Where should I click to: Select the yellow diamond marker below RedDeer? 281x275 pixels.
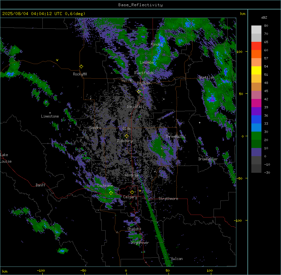[139, 91]
